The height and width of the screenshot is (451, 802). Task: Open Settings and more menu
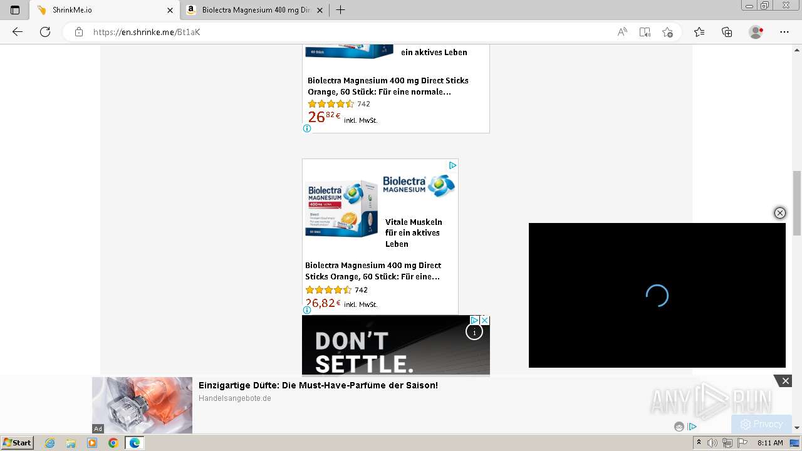click(784, 32)
